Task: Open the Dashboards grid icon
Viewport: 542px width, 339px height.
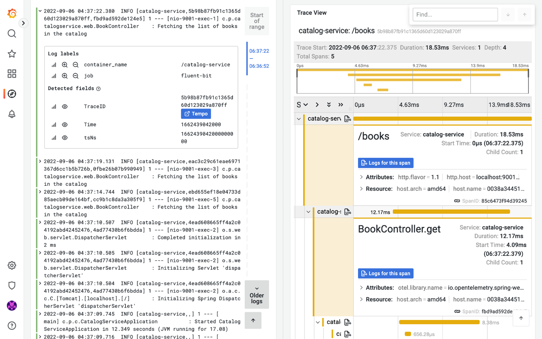Action: [12, 74]
